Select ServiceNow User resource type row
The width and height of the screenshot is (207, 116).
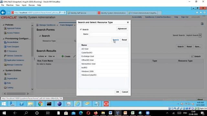click(x=103, y=64)
